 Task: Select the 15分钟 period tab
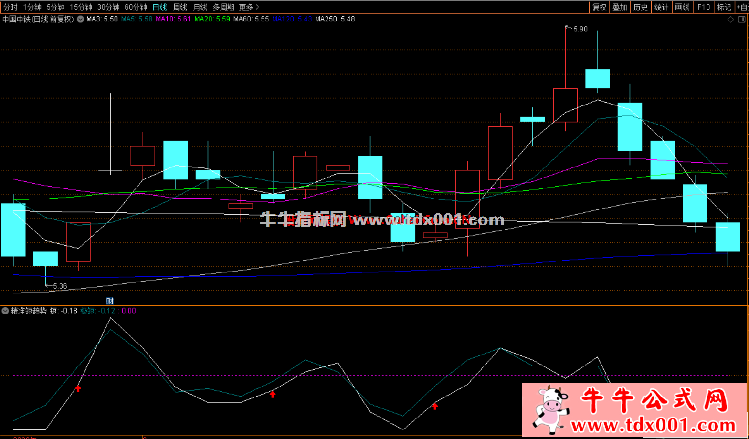pos(81,7)
